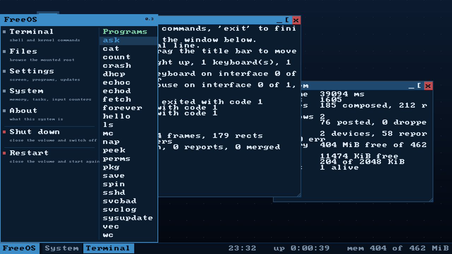Click the FreeOS start button in taskbar
Screen dimensions: 452x254
(20, 248)
